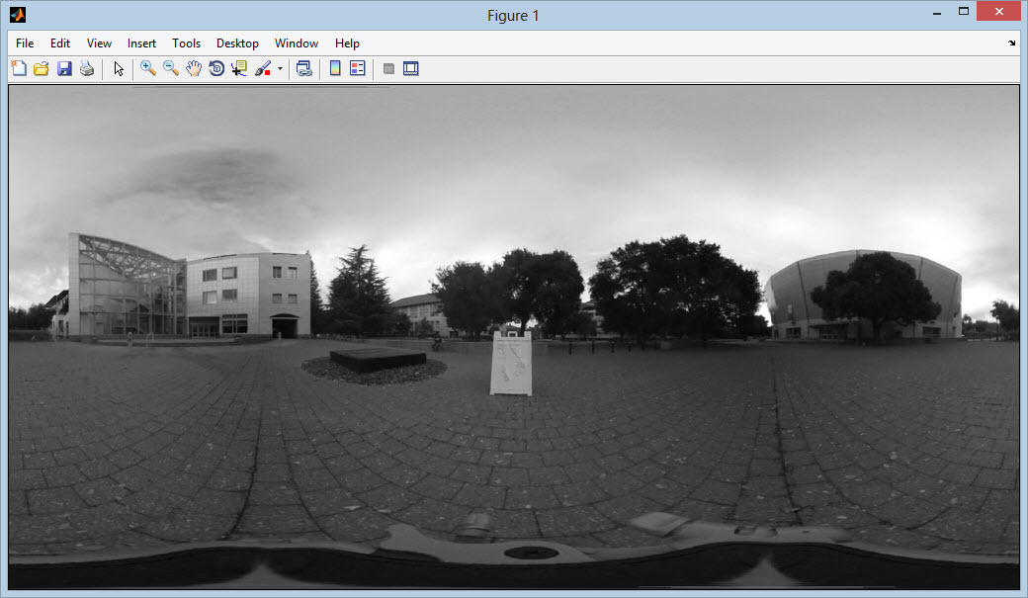Open the Insert menu

[141, 43]
